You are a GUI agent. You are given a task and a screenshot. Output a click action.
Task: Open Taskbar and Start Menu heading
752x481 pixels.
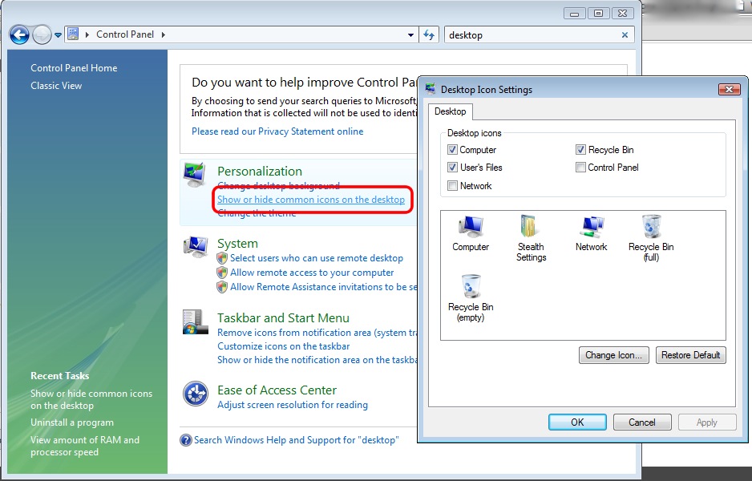pyautogui.click(x=283, y=318)
